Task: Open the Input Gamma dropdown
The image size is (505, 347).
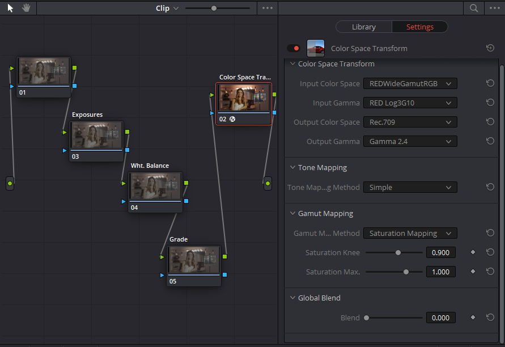Action: pos(410,103)
